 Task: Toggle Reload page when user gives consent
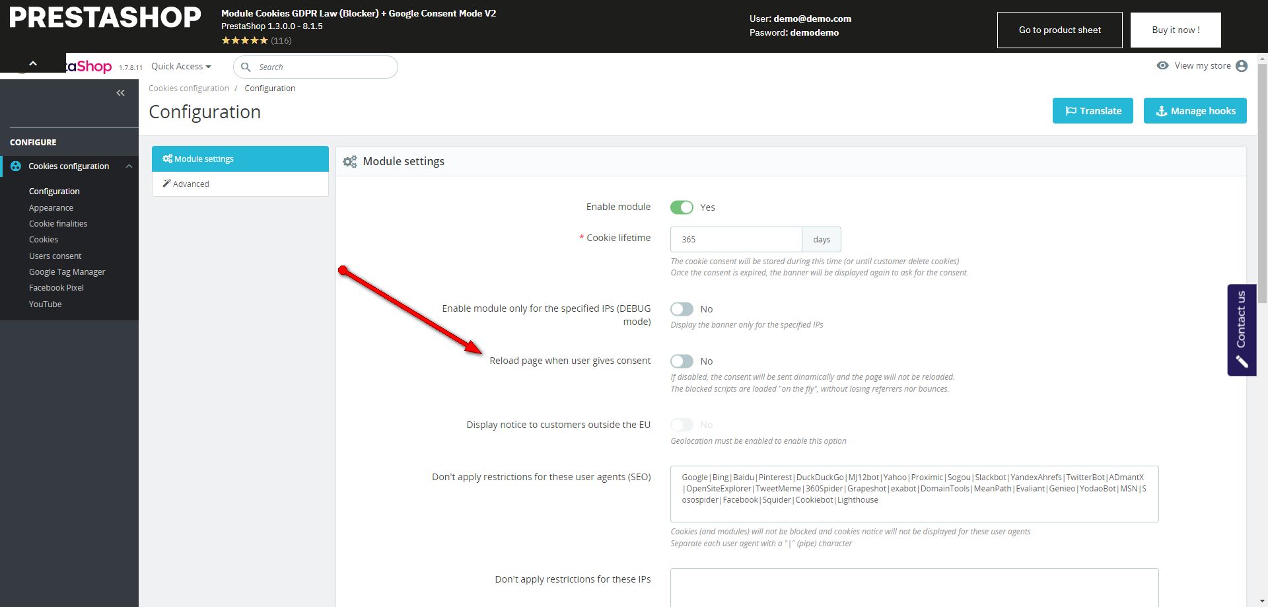tap(682, 361)
